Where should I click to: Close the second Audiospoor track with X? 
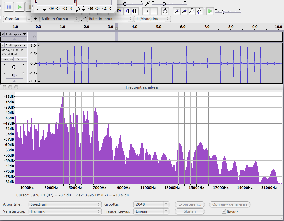(x=3, y=45)
